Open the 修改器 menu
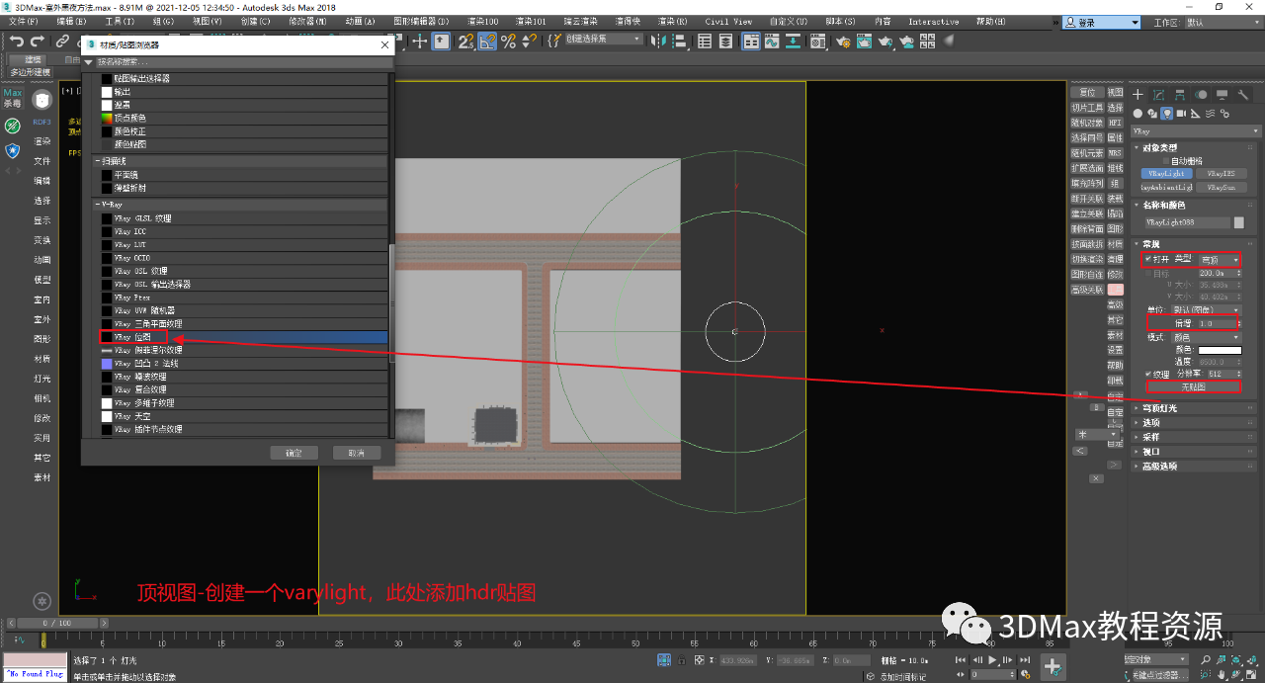Image resolution: width=1265 pixels, height=683 pixels. coord(306,21)
